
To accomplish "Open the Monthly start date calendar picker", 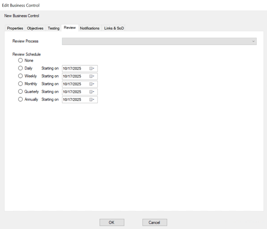I will 92,84.
